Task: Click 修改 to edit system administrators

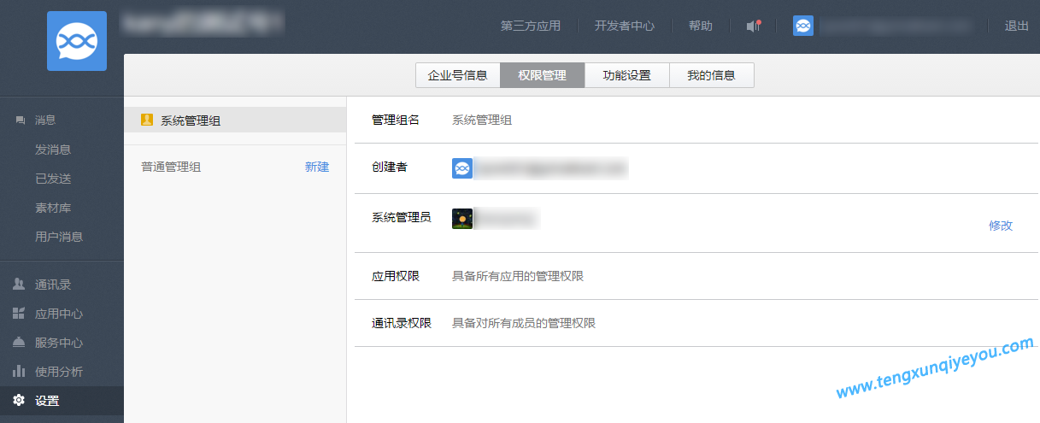Action: (1001, 226)
